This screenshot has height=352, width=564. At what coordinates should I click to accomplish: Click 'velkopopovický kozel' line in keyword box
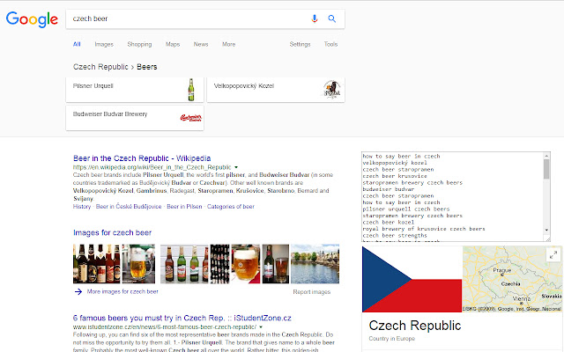pyautogui.click(x=395, y=163)
